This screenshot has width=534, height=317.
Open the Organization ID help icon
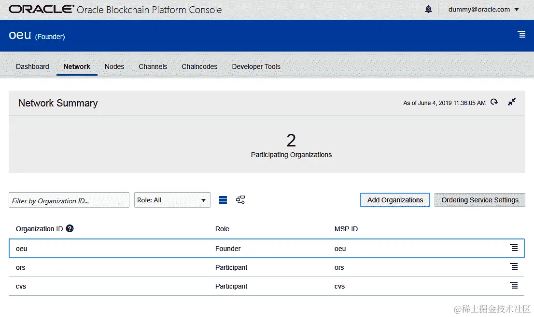click(x=70, y=228)
